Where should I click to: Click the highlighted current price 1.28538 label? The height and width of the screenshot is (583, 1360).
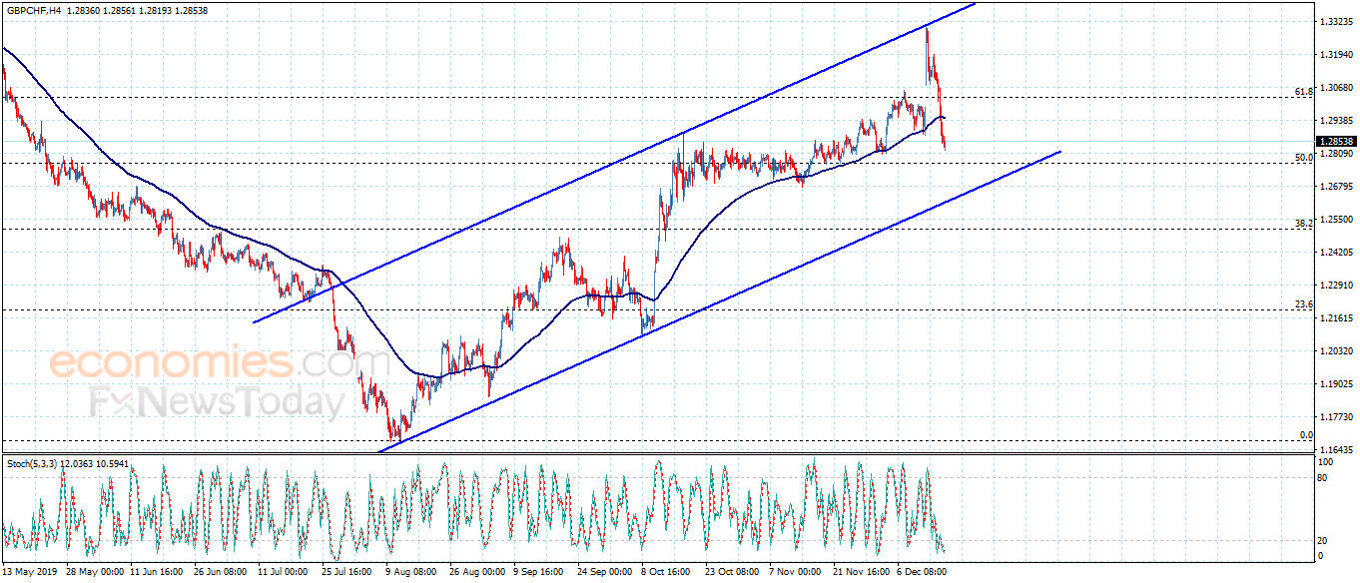pyautogui.click(x=1336, y=142)
